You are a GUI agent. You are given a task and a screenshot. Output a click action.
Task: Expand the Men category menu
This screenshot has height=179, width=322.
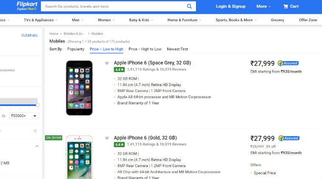click(78, 20)
